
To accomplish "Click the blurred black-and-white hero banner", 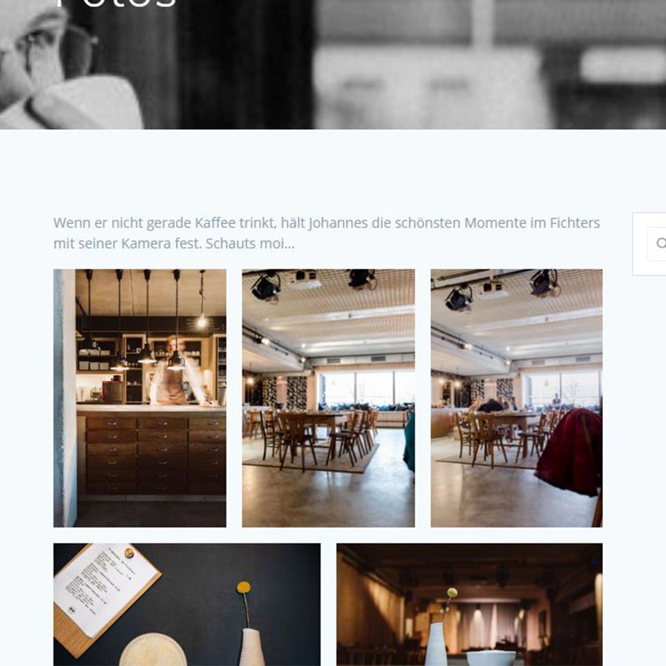I will point(333,65).
